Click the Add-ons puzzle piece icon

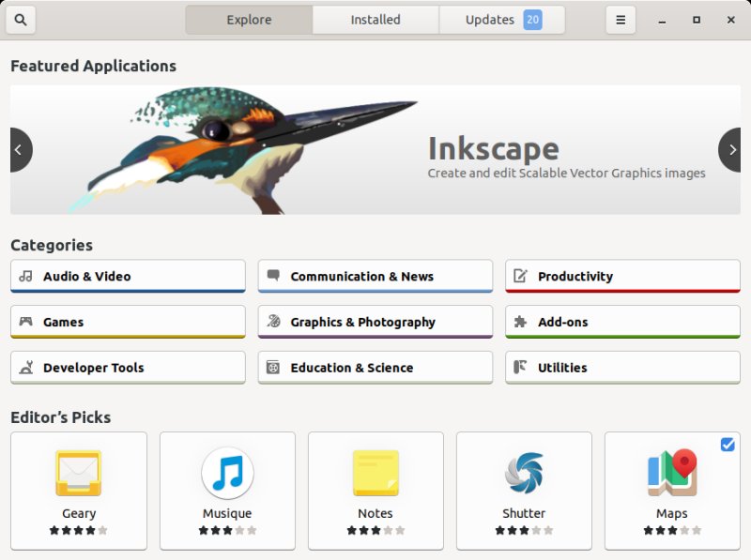pos(522,322)
